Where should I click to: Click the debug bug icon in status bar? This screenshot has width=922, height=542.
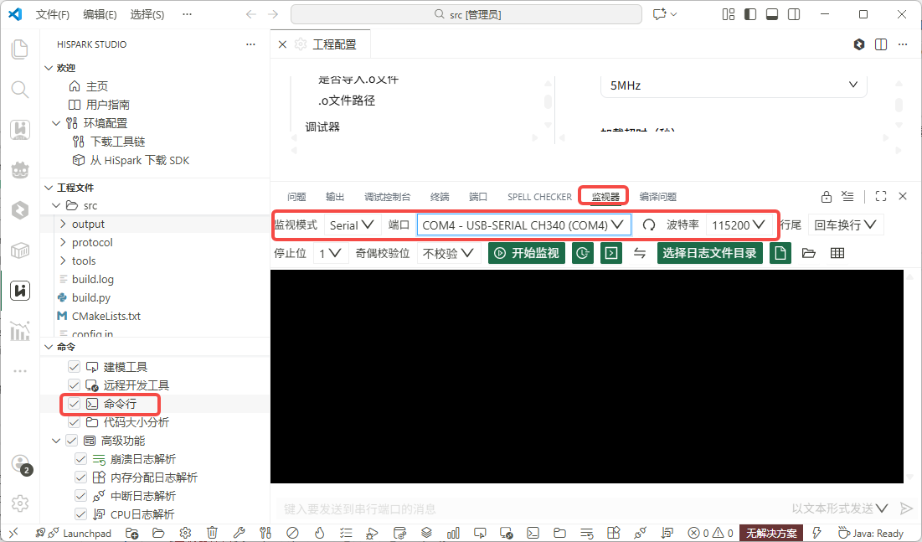point(371,533)
